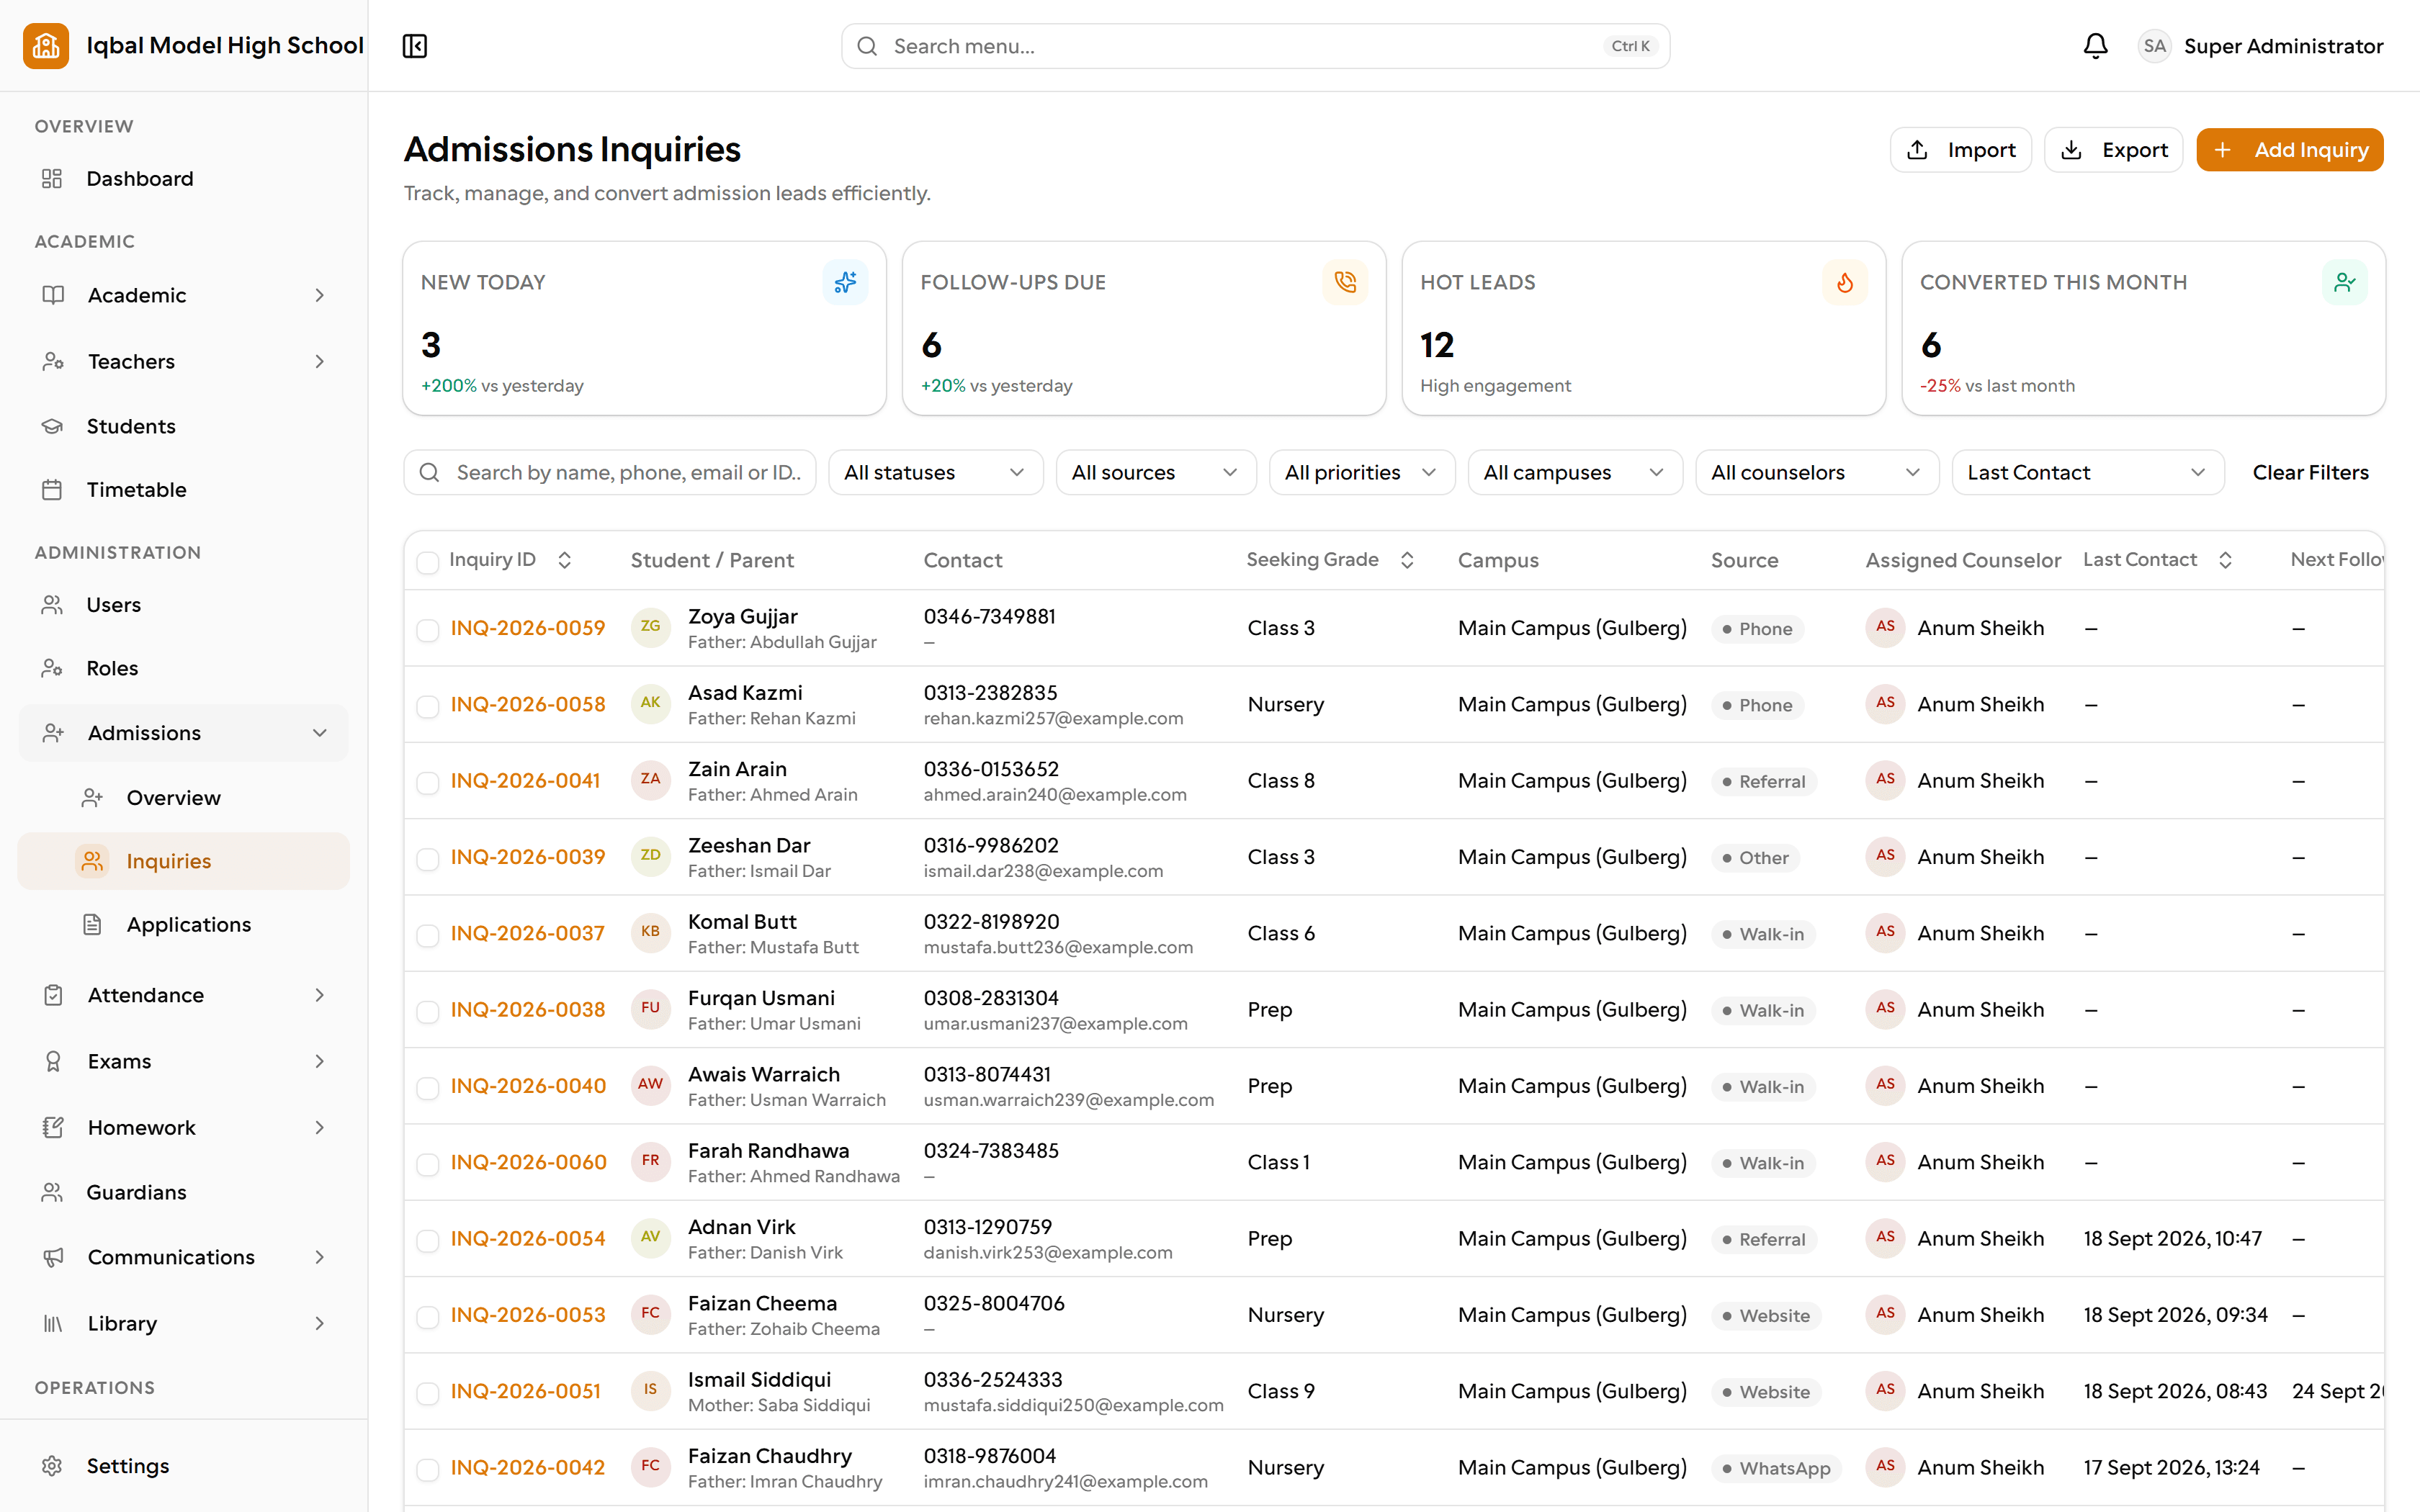Click the search magnifier in menu search
Image resolution: width=2420 pixels, height=1512 pixels.
click(867, 46)
